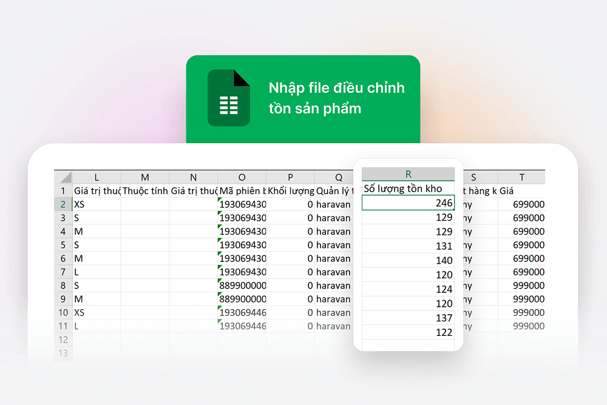
Task: Select column O header
Action: (242, 177)
